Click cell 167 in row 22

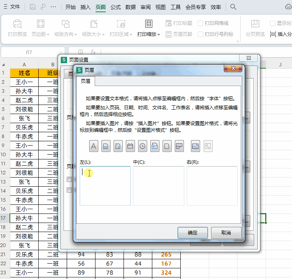(x=166, y=264)
